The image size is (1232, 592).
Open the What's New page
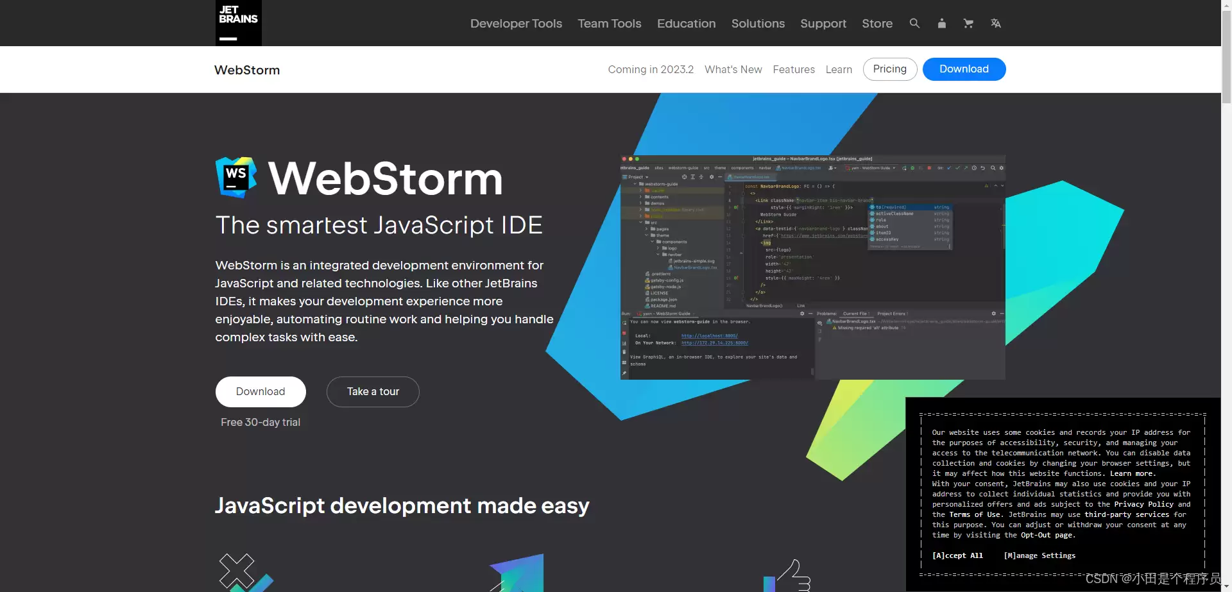pyautogui.click(x=733, y=69)
